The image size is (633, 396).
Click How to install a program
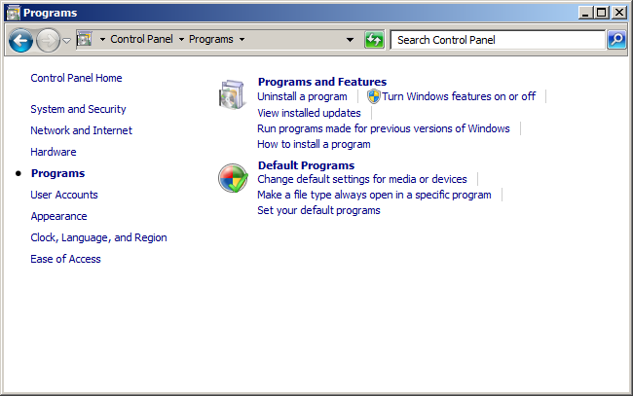click(x=315, y=144)
